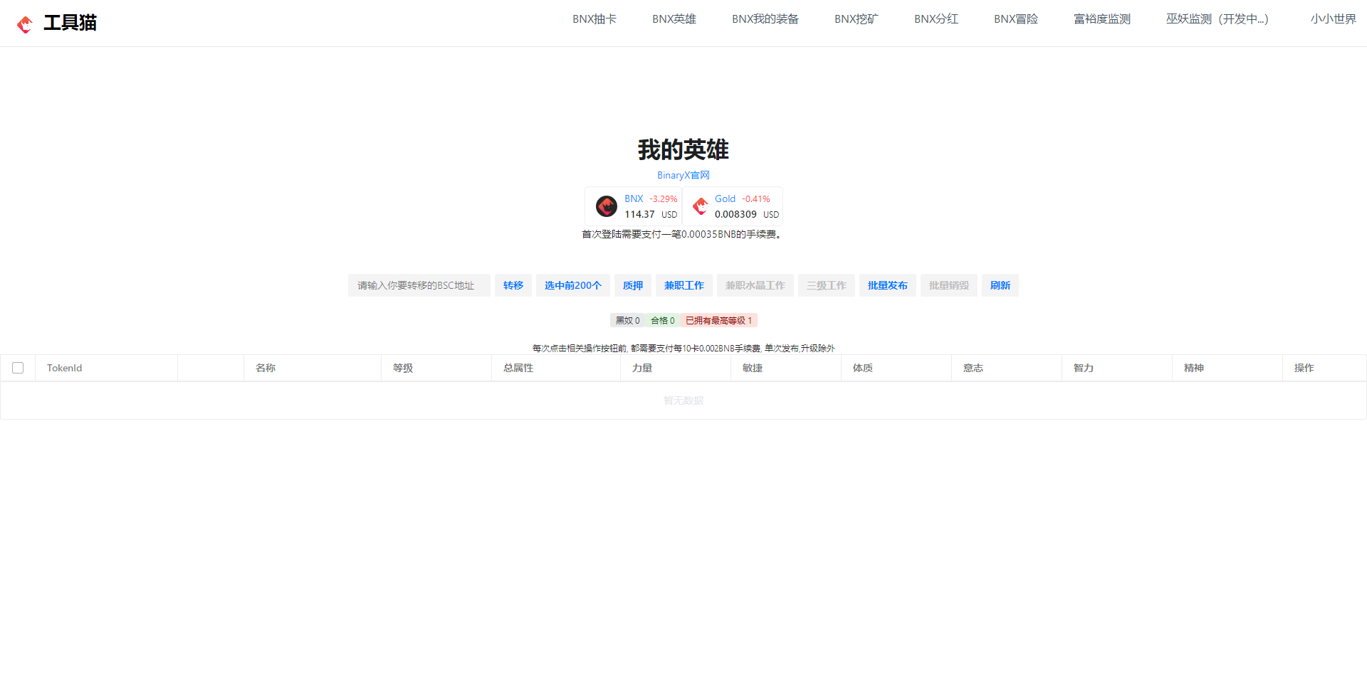Click the BNX coin icon

[x=607, y=206]
